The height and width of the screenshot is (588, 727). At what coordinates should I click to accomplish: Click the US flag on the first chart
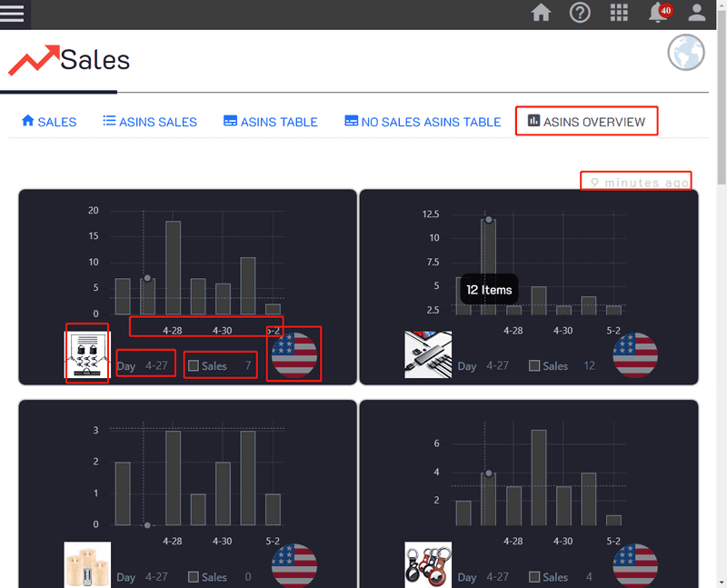[294, 354]
